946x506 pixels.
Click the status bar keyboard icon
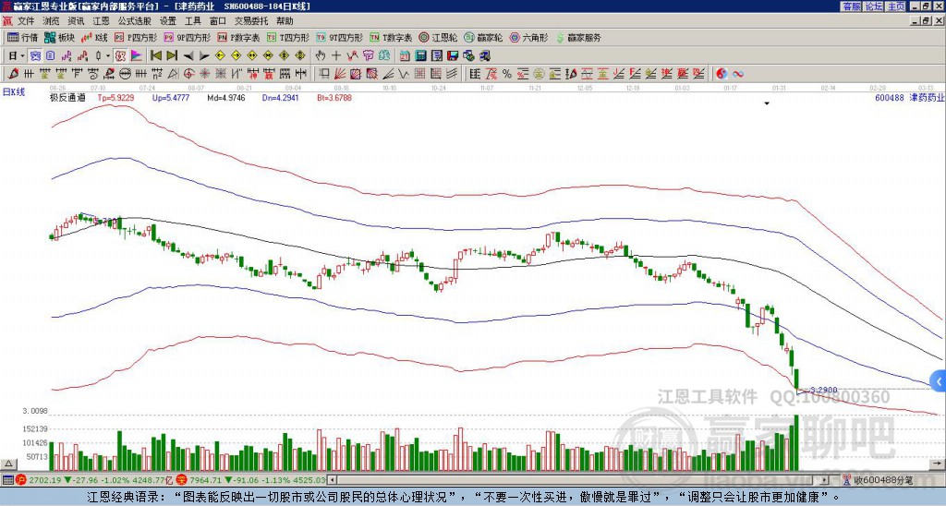tap(7, 480)
